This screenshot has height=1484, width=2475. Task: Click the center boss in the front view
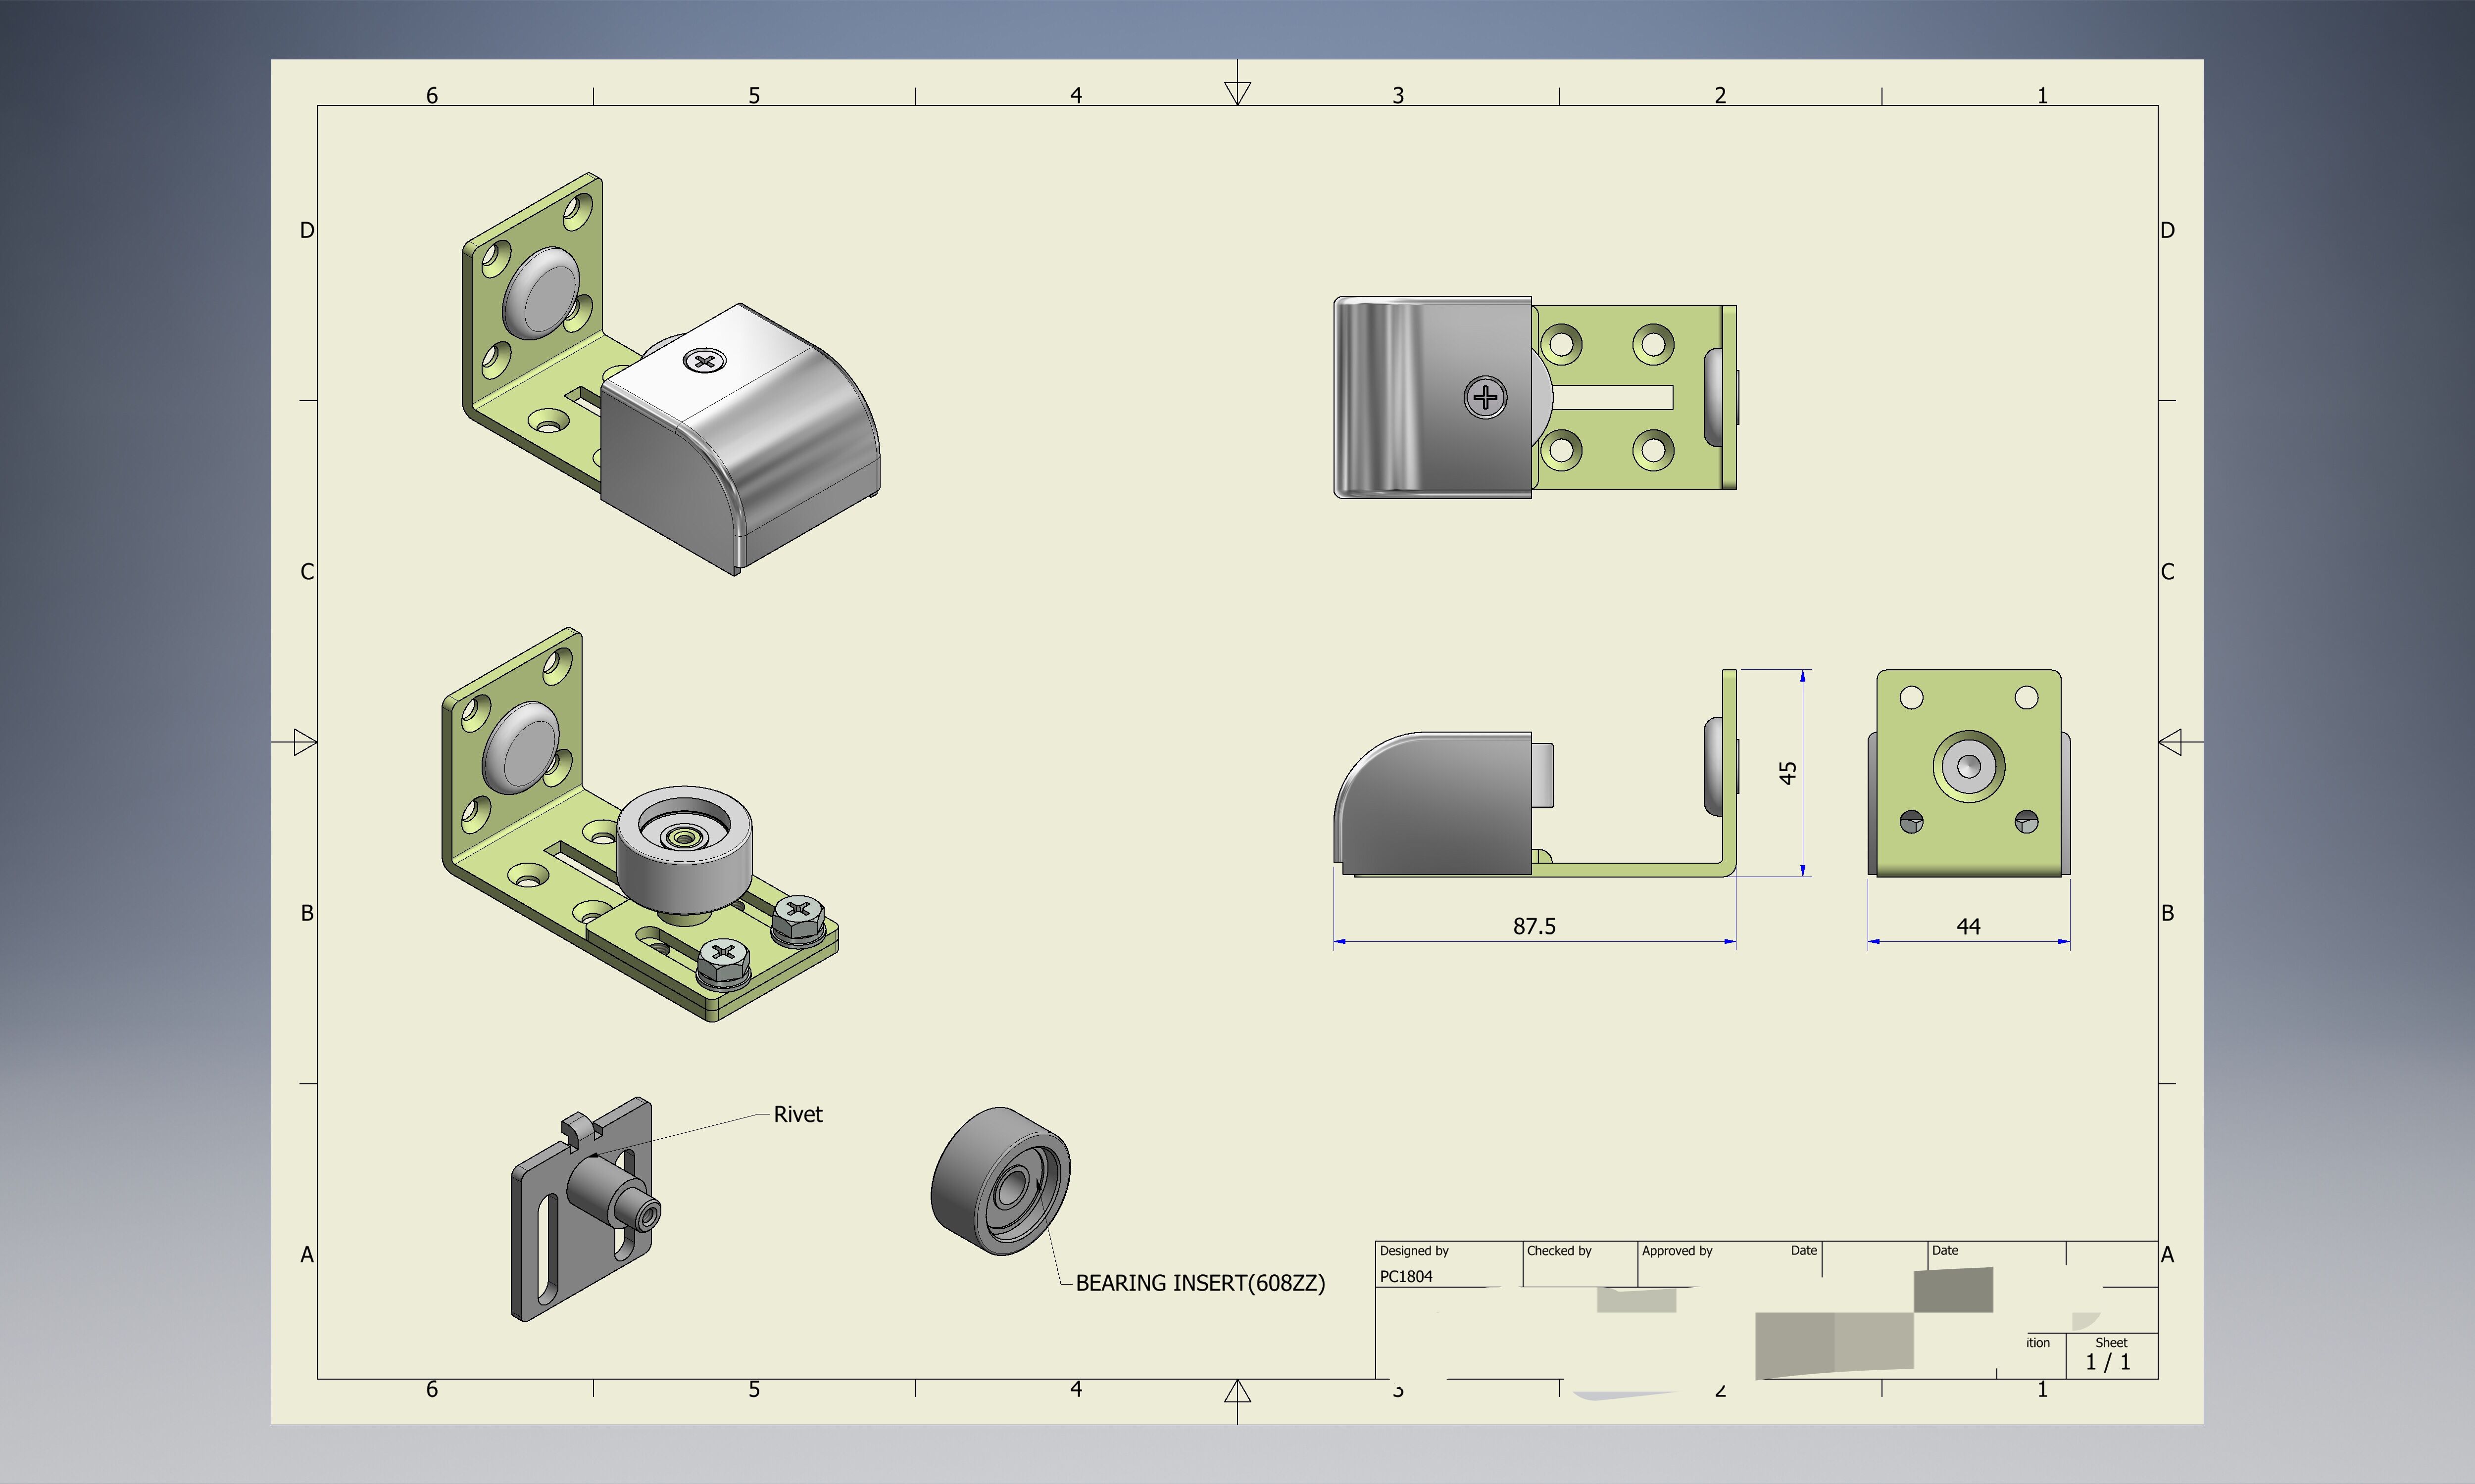[x=1968, y=767]
